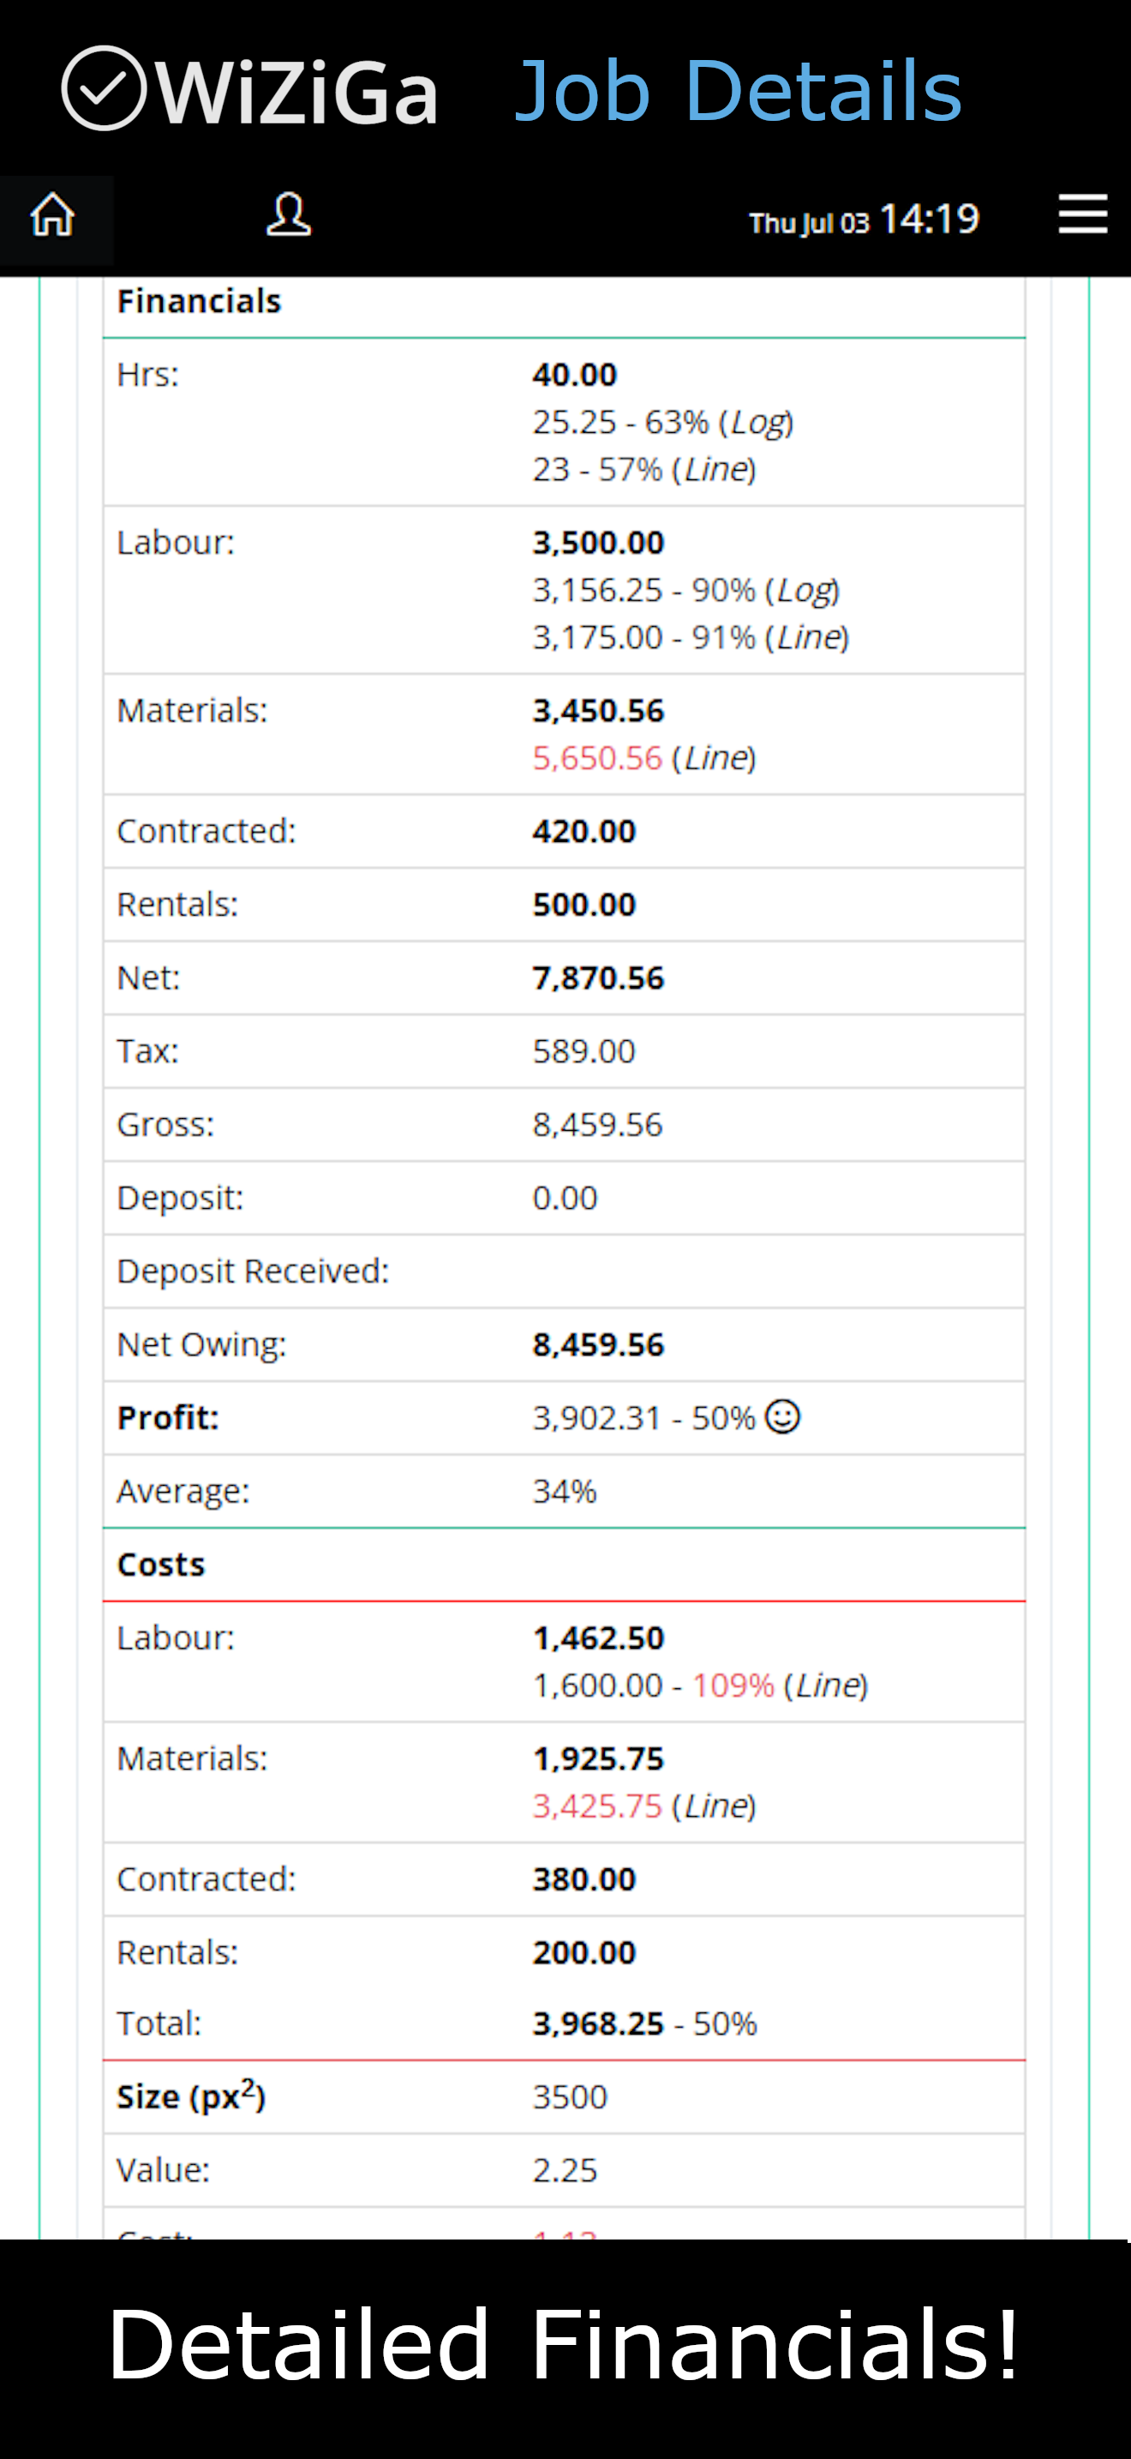
Task: Click the red 5,650.56 materials line value
Action: pos(597,758)
